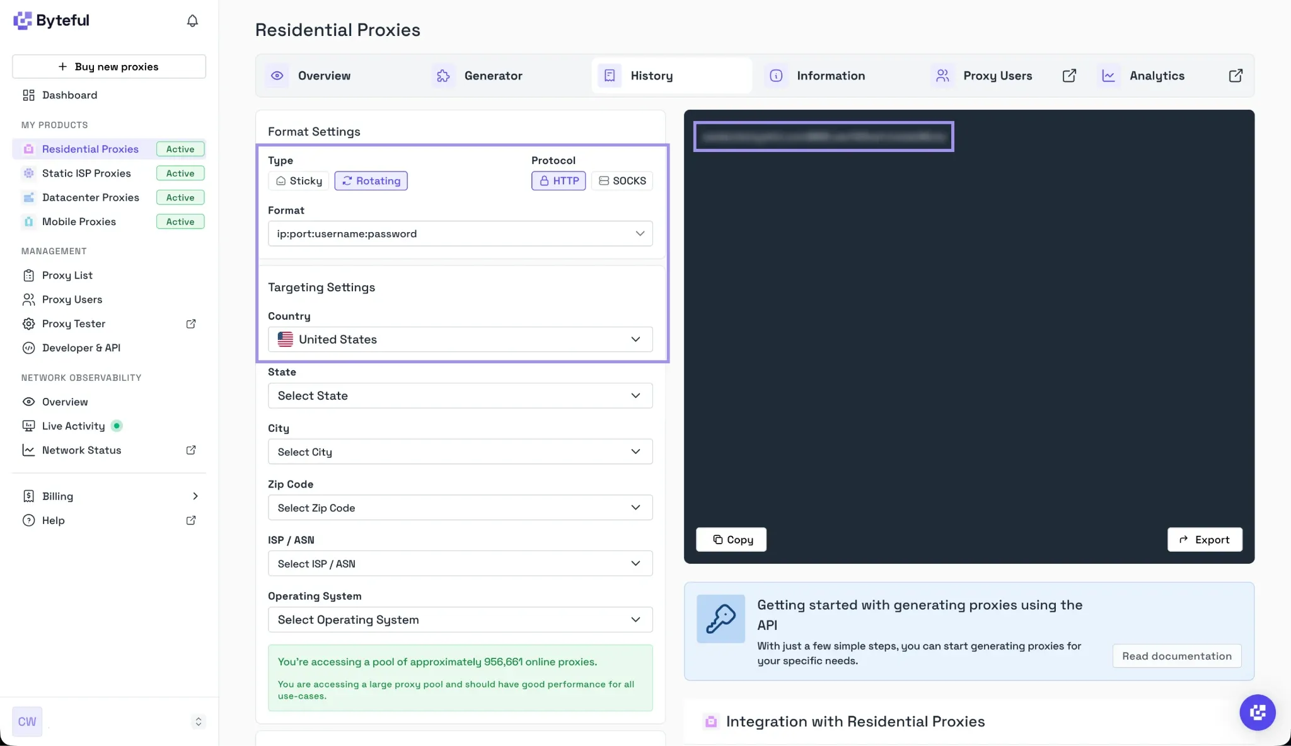Screen dimensions: 1291x746
Task: Click the Mobile Proxies product icon
Action: tap(28, 222)
